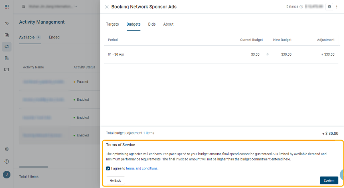Open the three-dot more options menu
The height and width of the screenshot is (188, 344).
(337, 7)
